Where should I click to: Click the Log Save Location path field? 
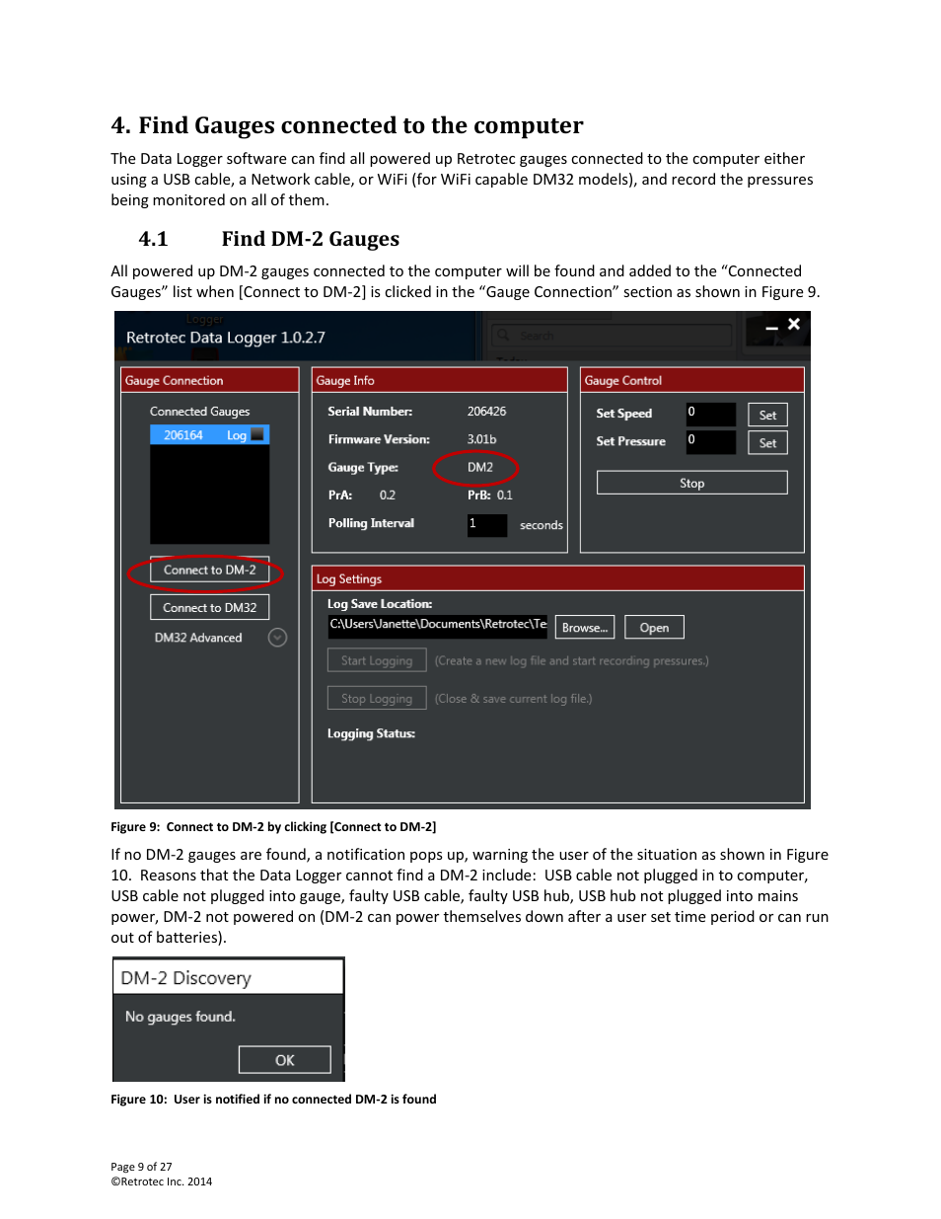point(438,625)
